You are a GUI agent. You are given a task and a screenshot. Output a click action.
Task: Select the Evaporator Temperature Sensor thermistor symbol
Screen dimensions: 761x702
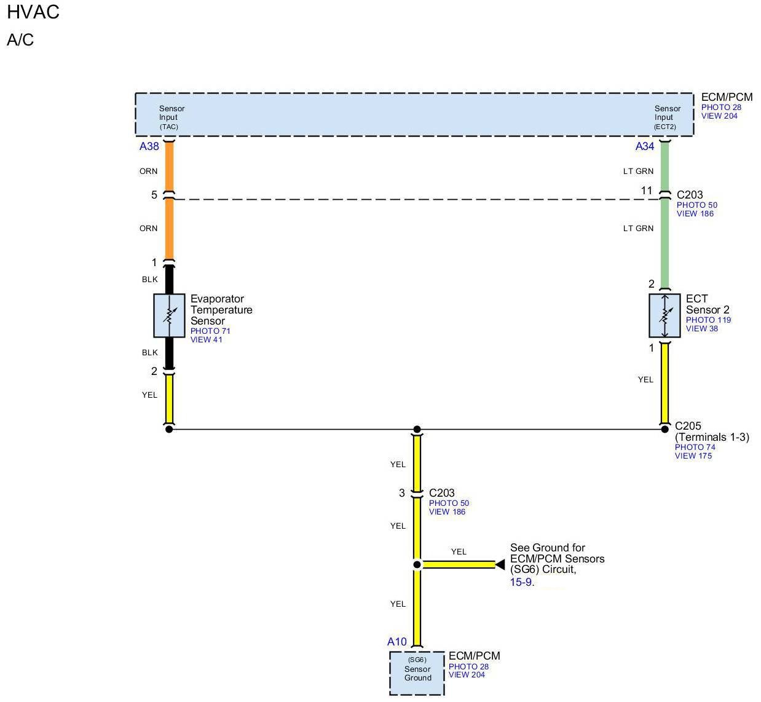[x=169, y=315]
